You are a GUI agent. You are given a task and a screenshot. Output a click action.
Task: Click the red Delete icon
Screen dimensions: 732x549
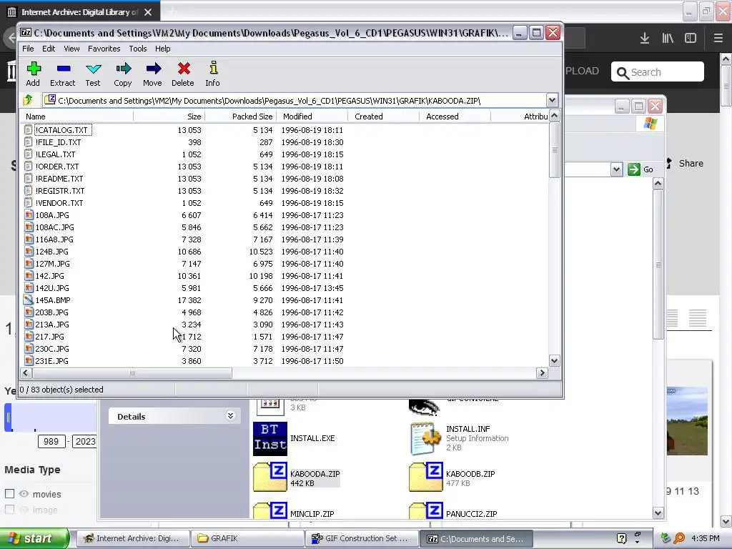(x=183, y=69)
